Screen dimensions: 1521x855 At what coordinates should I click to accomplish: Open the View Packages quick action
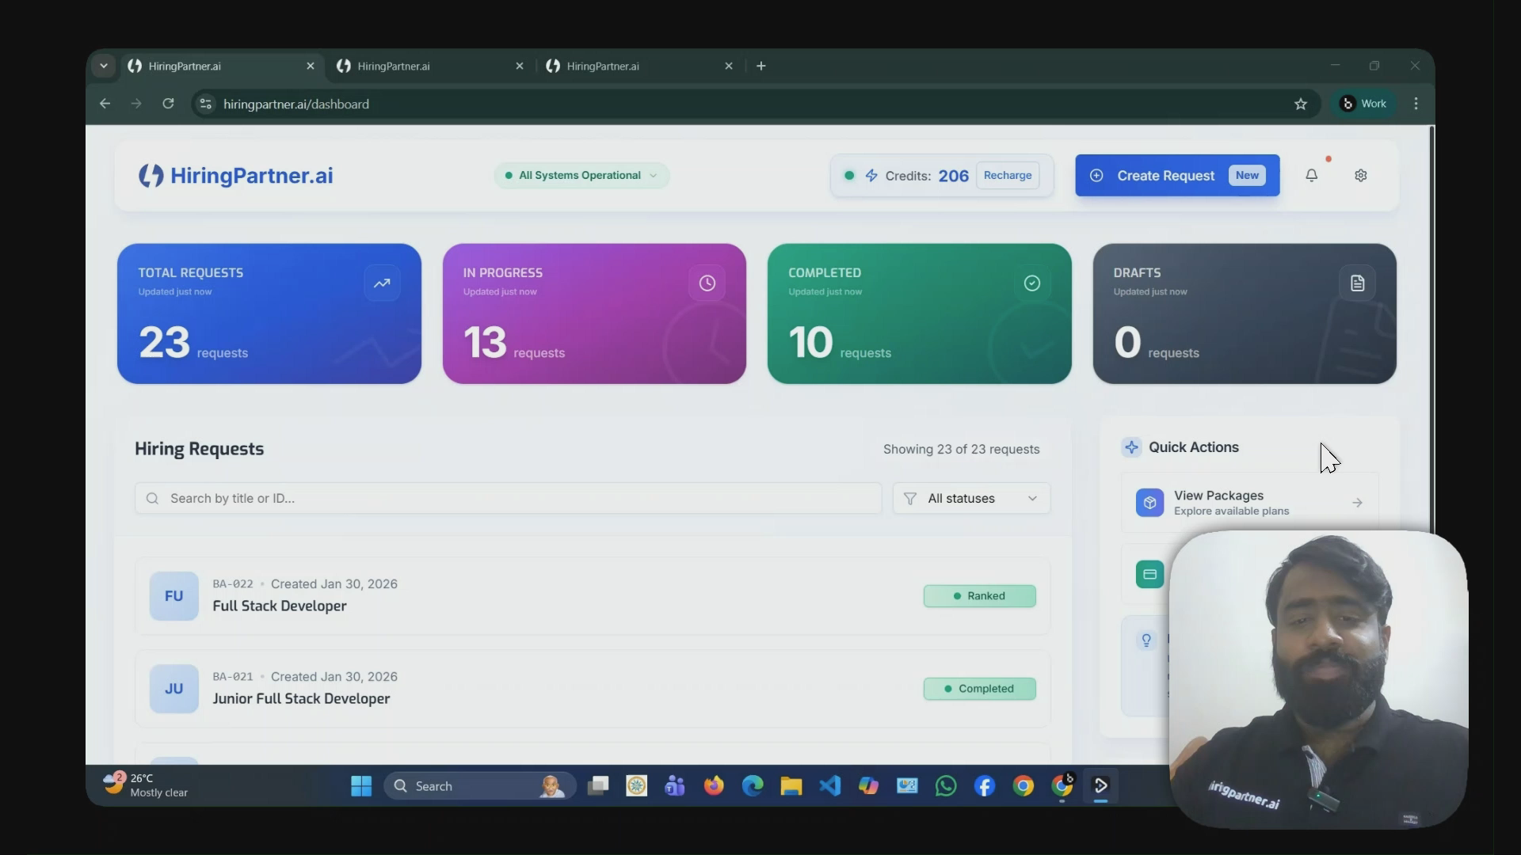point(1248,503)
